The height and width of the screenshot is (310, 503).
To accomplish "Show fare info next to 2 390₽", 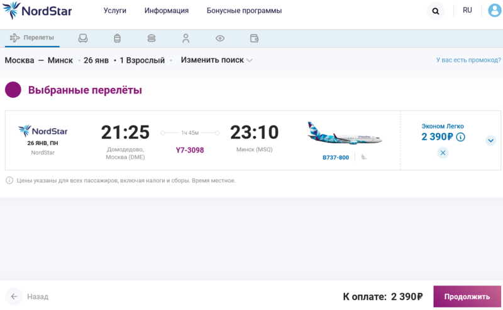I will 461,137.
